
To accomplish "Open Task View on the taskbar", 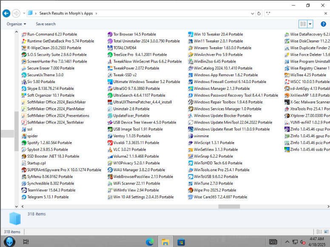I will point(26,242).
